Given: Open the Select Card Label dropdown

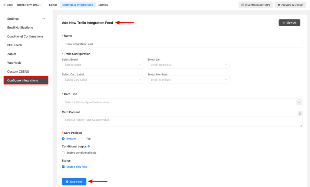Looking at the screenshot, I should tap(103, 79).
